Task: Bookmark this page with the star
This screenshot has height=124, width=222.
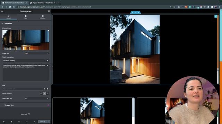Action: coord(174,7)
